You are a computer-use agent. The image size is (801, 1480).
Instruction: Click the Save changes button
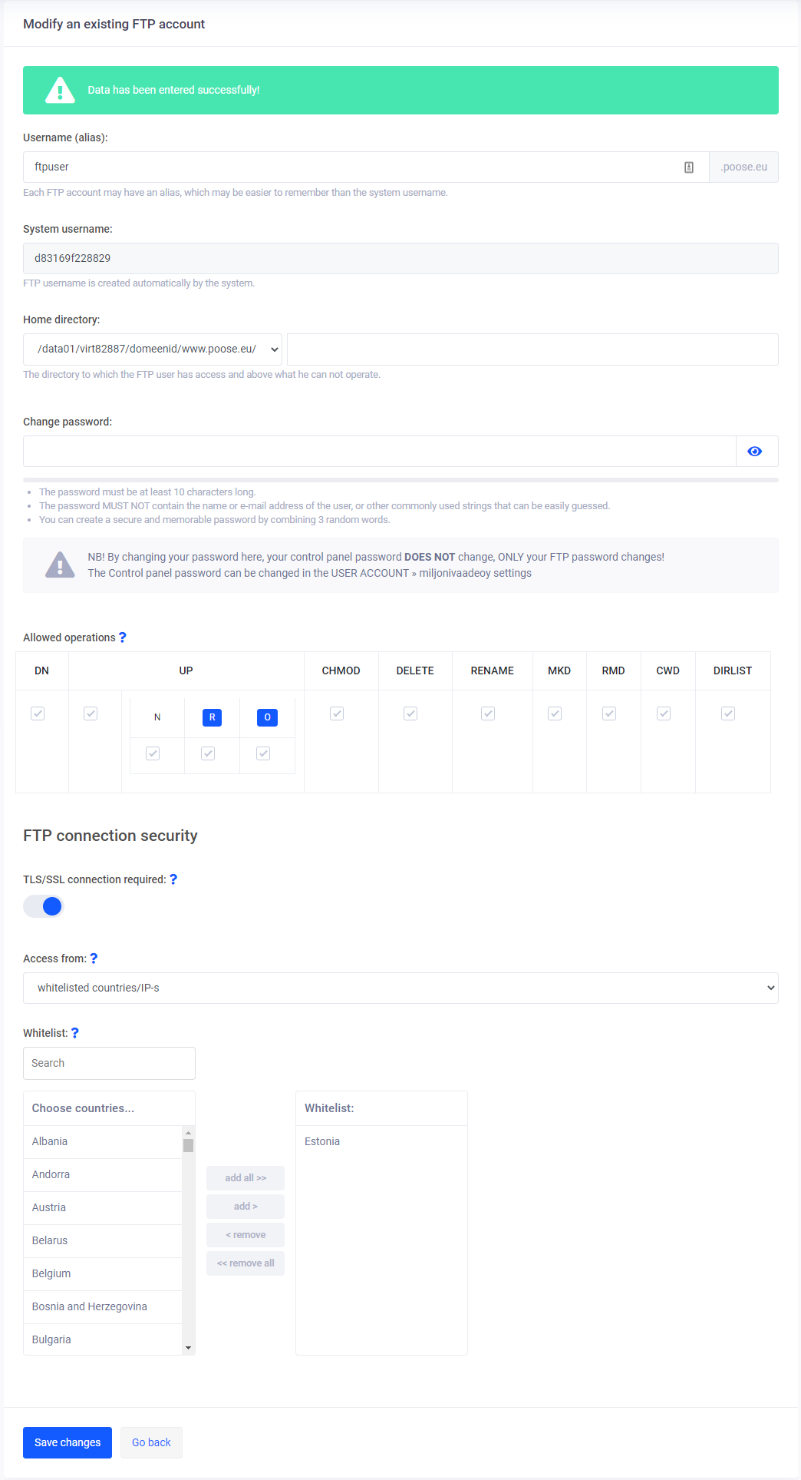tap(68, 1442)
